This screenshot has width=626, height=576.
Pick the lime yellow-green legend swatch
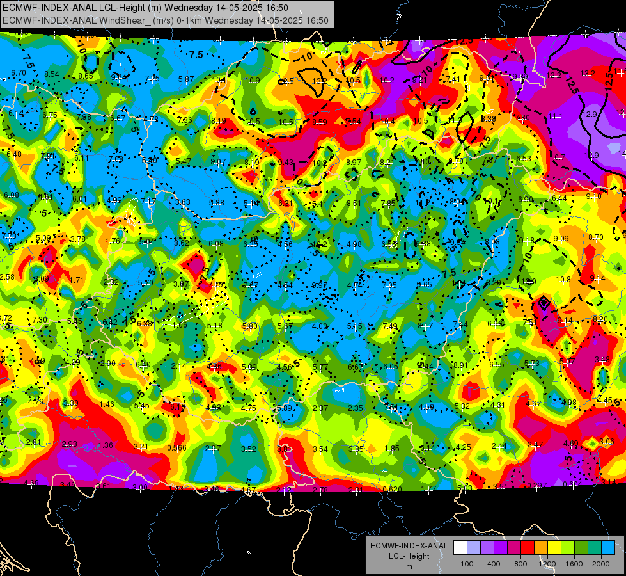click(x=568, y=548)
